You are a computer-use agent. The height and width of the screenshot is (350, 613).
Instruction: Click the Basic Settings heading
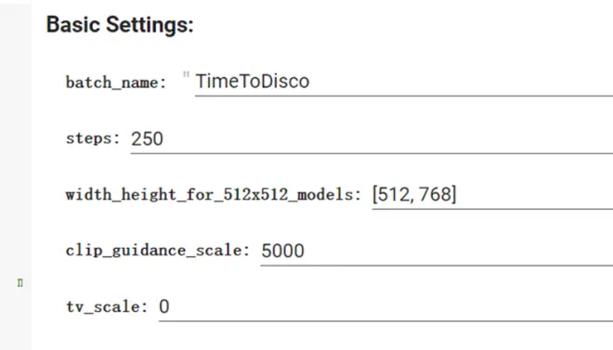point(120,25)
